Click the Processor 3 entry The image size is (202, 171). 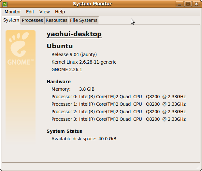click(x=119, y=119)
